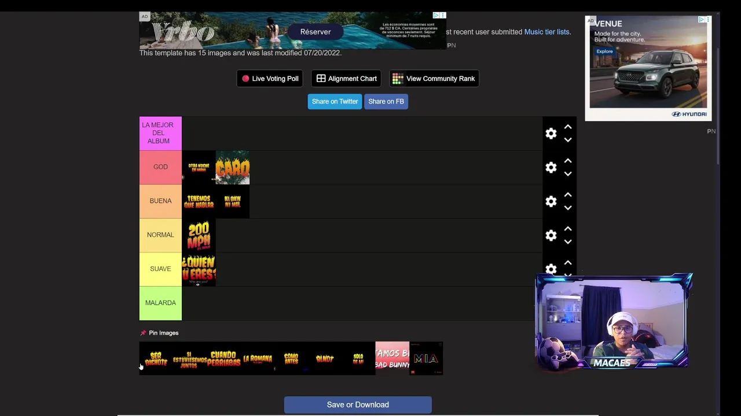Click the Alignment Chart grid icon

[321, 79]
